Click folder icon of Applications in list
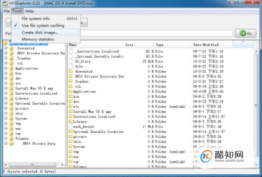The image size is (262, 177). click(x=71, y=91)
